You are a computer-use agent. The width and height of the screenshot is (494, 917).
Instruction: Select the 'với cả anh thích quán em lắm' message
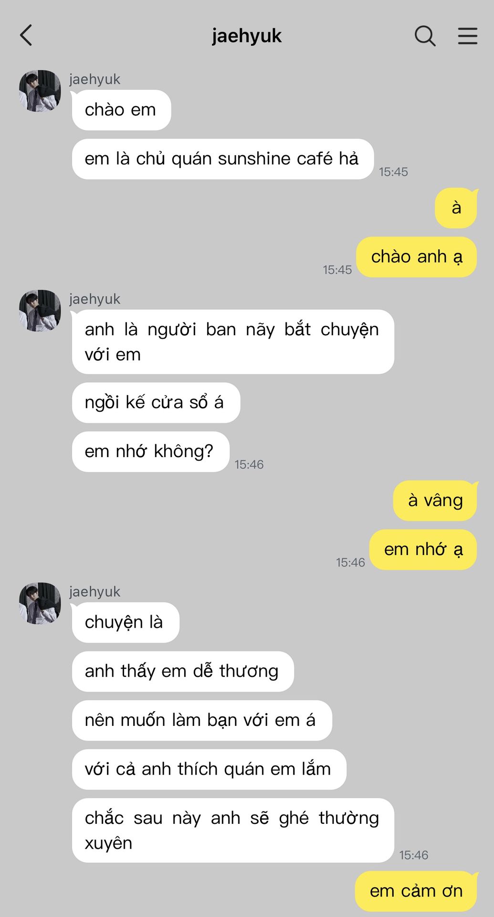coord(209,769)
